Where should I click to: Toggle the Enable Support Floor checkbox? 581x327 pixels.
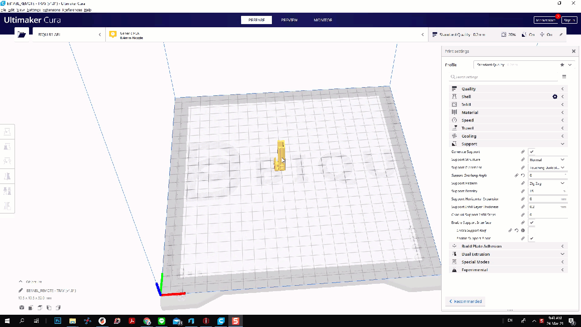point(532,238)
